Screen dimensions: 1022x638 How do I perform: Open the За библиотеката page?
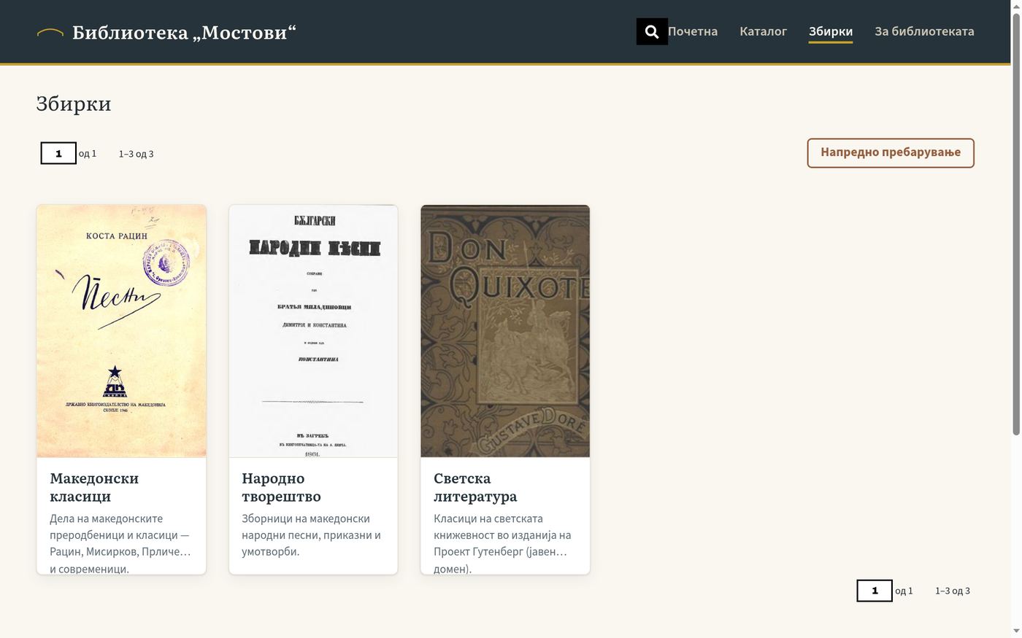pos(924,31)
